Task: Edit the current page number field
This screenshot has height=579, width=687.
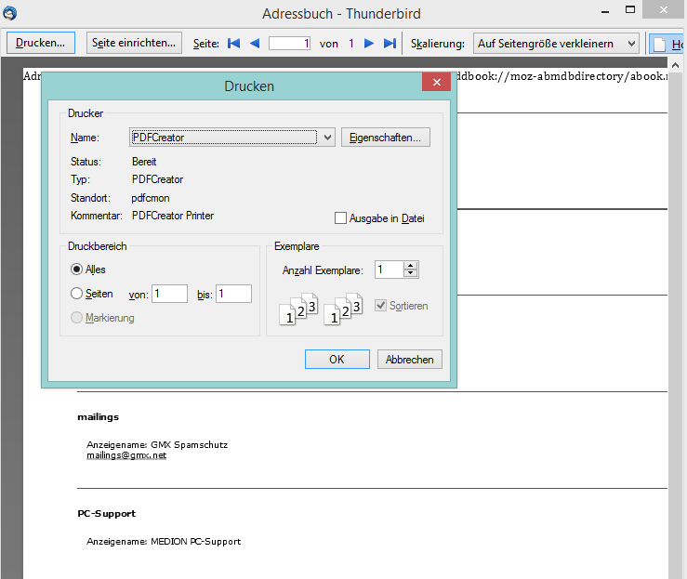Action: 290,44
